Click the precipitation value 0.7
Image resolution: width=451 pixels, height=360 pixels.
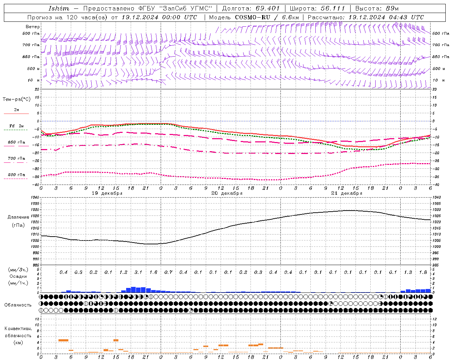pos(168,272)
